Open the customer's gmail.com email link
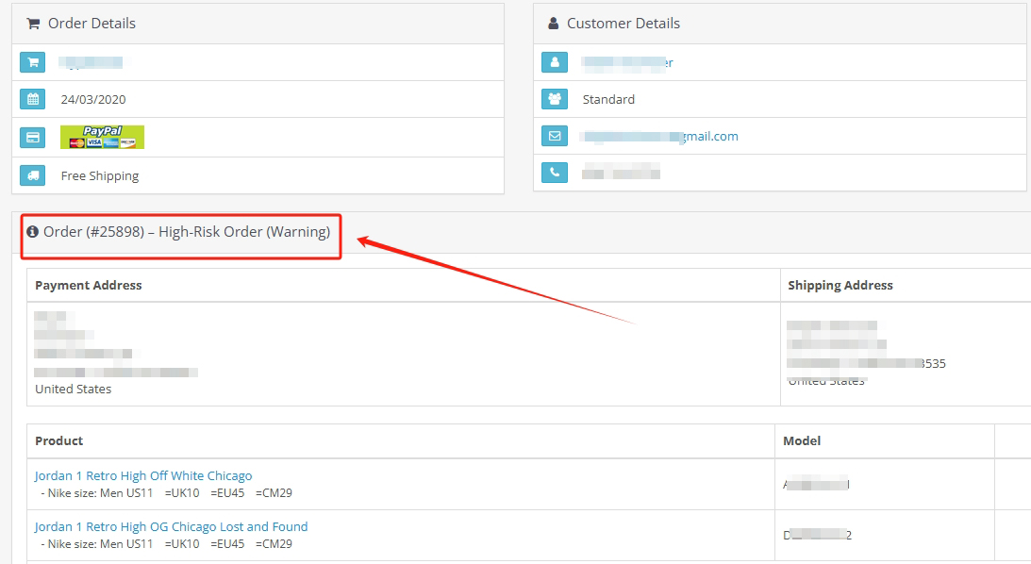1031x564 pixels. 659,136
